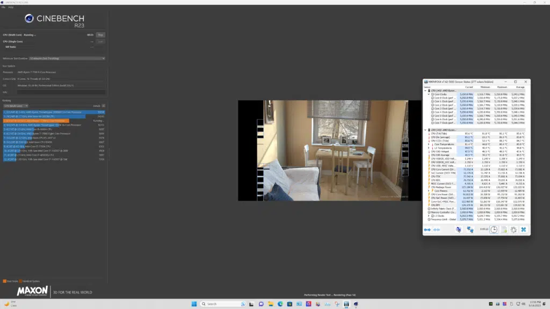550x309 pixels.
Task: Click the Info text field
Action: [x=61, y=92]
